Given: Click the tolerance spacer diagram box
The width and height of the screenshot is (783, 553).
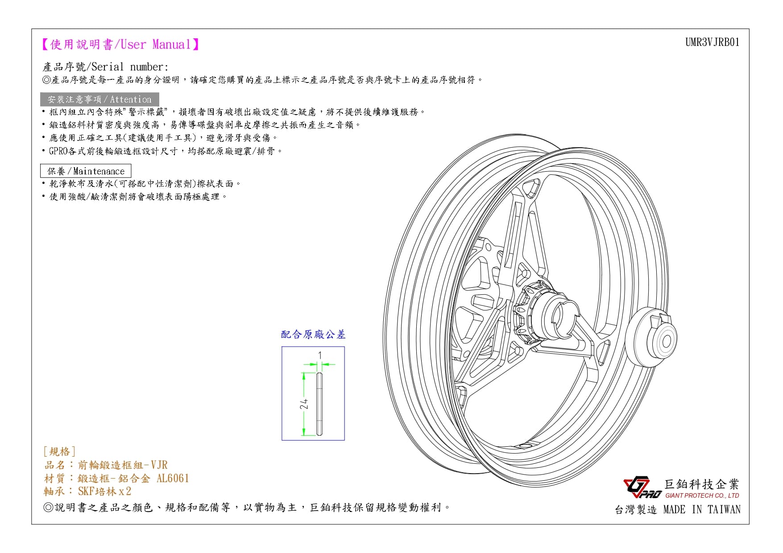Looking at the screenshot, I should pyautogui.click(x=313, y=393).
